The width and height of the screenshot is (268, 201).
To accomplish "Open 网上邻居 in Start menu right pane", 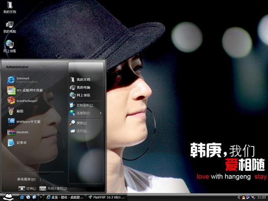I will pyautogui.click(x=80, y=95).
